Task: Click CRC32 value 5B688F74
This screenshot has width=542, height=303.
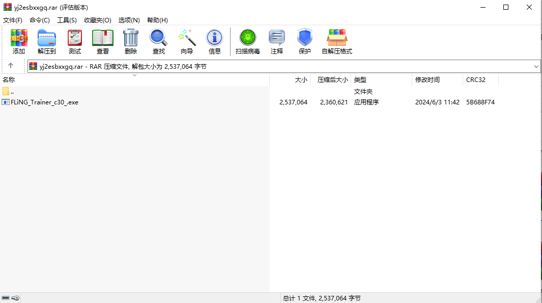Action: [x=480, y=102]
